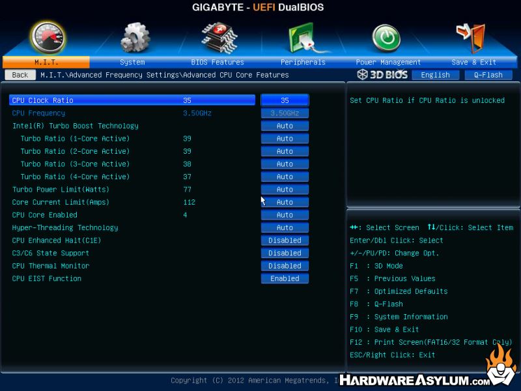Click 'F9 : System Information' help line
521x391 pixels.
pyautogui.click(x=399, y=317)
